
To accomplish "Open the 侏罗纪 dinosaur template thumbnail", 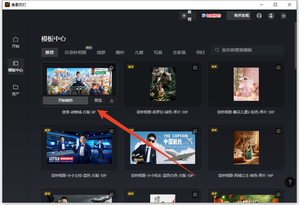I will 163,84.
